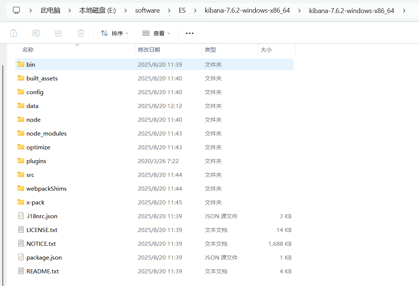The width and height of the screenshot is (419, 286).
Task: Go to 本地磁盘 (E:) in breadcrumb
Action: (98, 11)
